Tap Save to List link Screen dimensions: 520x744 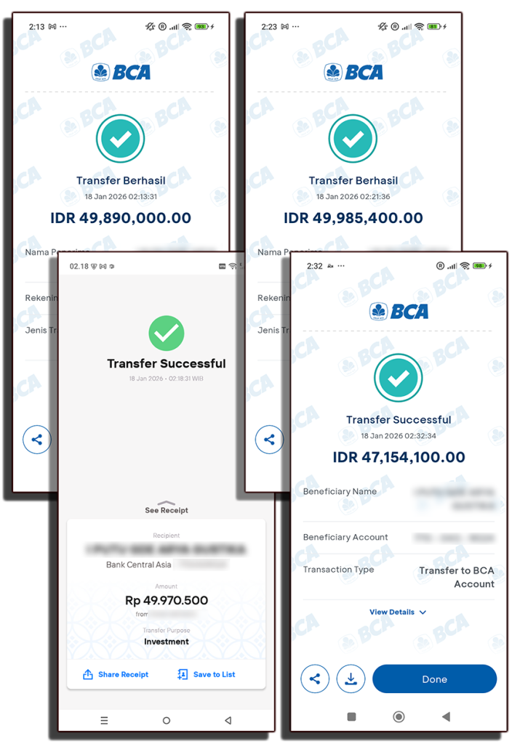tap(207, 674)
